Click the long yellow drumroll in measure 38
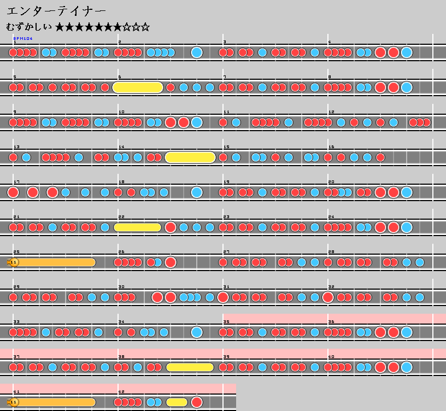The height and width of the screenshot is (411, 446). pyautogui.click(x=190, y=367)
